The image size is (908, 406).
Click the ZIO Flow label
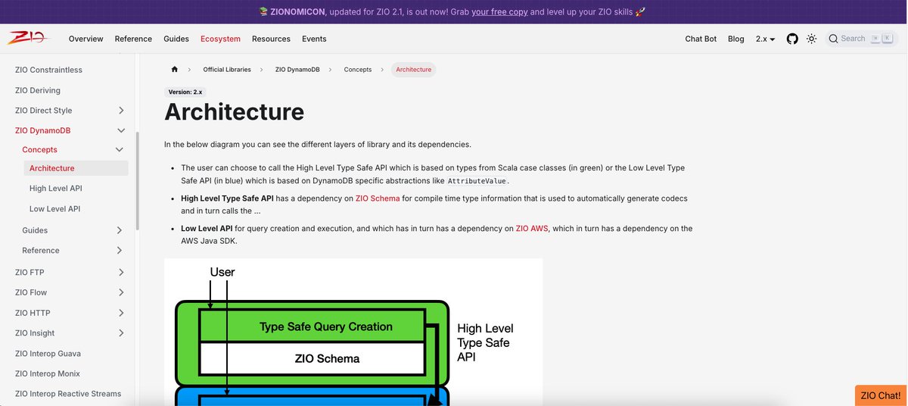31,292
